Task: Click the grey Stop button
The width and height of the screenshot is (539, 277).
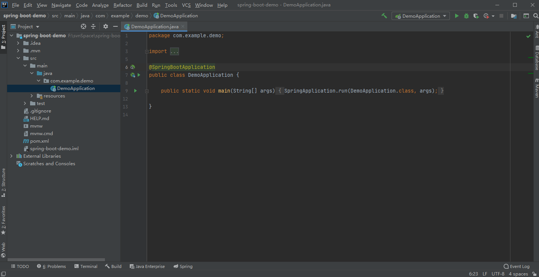Action: (501, 16)
